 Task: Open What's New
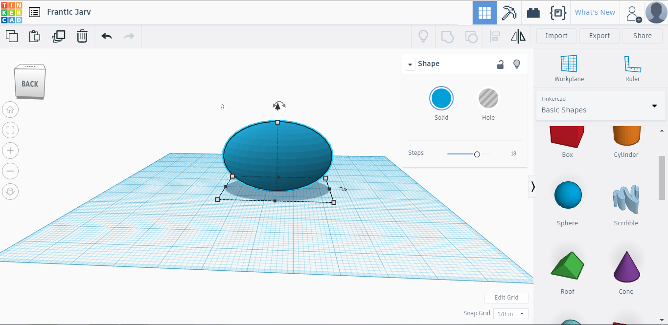[595, 12]
